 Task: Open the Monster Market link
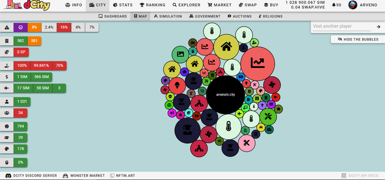(84, 175)
